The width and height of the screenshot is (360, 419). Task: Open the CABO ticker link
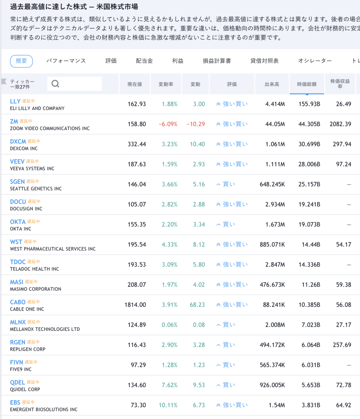[18, 302]
